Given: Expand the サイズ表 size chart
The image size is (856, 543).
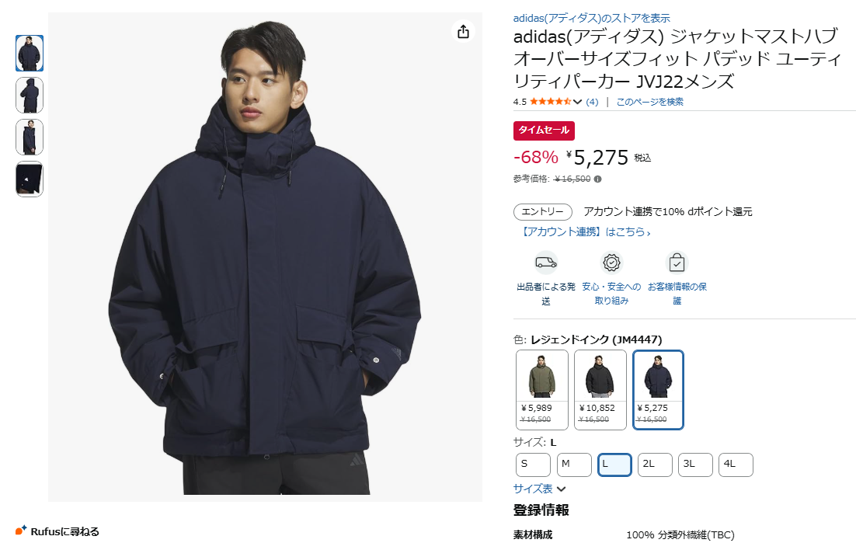Looking at the screenshot, I should click(x=539, y=489).
